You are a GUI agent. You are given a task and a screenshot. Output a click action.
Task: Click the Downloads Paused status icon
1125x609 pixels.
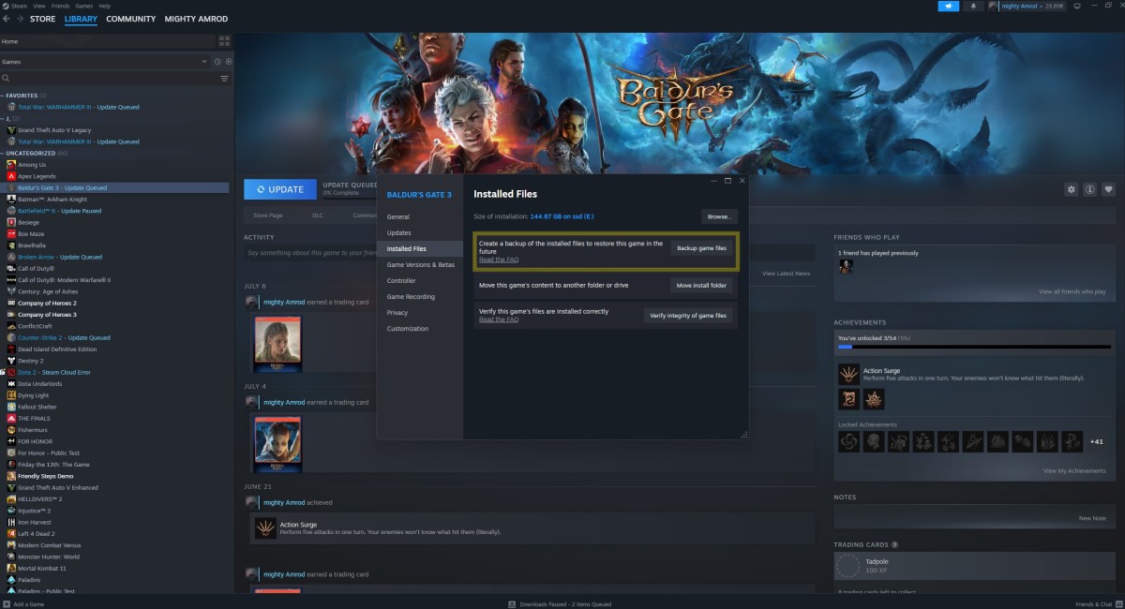[511, 603]
